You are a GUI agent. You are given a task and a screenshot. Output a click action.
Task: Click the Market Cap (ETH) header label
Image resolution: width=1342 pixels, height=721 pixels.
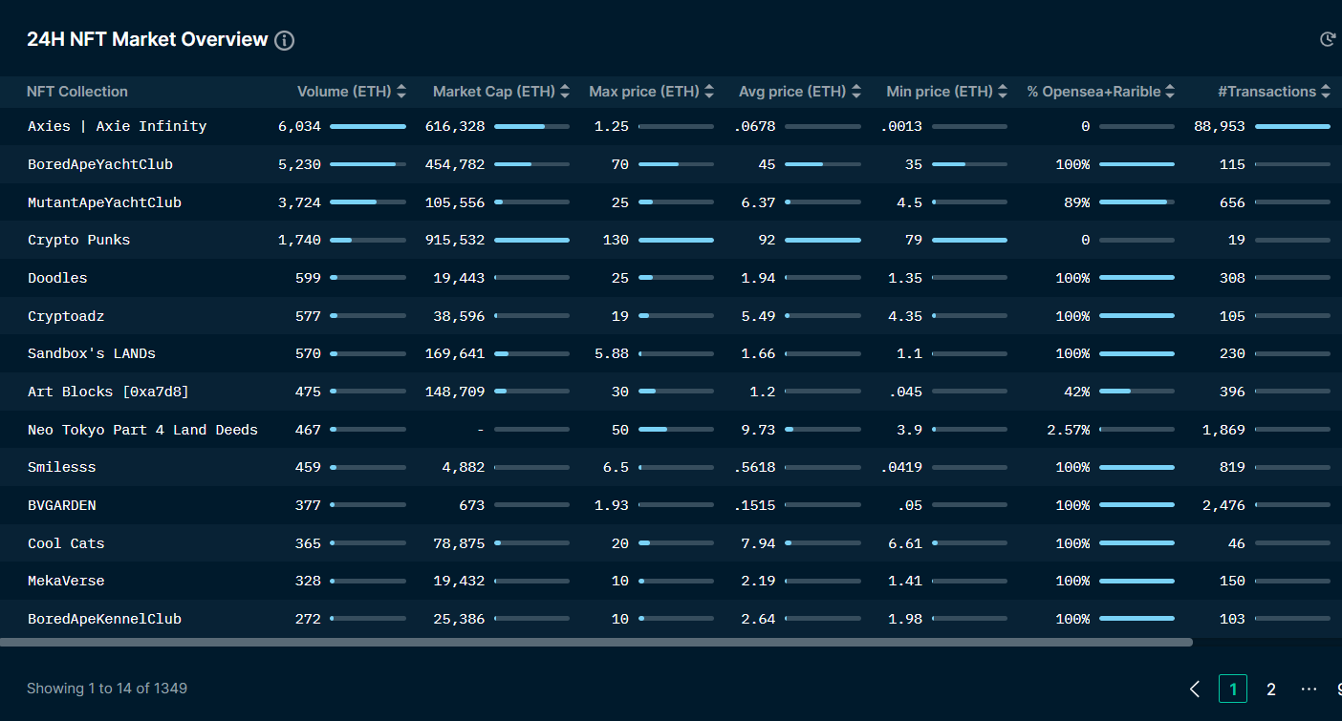tap(494, 92)
